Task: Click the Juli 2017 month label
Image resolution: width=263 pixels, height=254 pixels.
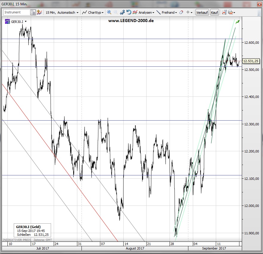Action: [x=43, y=248]
